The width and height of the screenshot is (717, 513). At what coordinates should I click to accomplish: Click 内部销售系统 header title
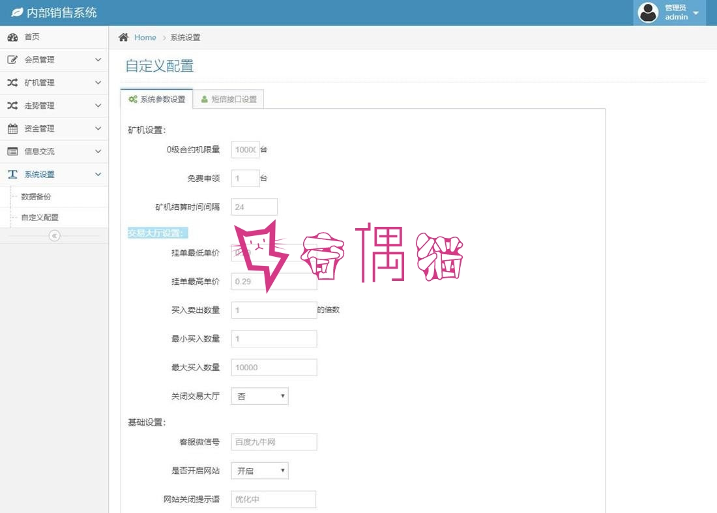pos(62,12)
